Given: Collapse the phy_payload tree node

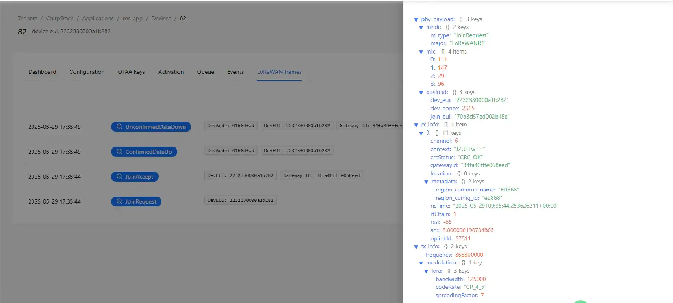Looking at the screenshot, I should point(416,19).
